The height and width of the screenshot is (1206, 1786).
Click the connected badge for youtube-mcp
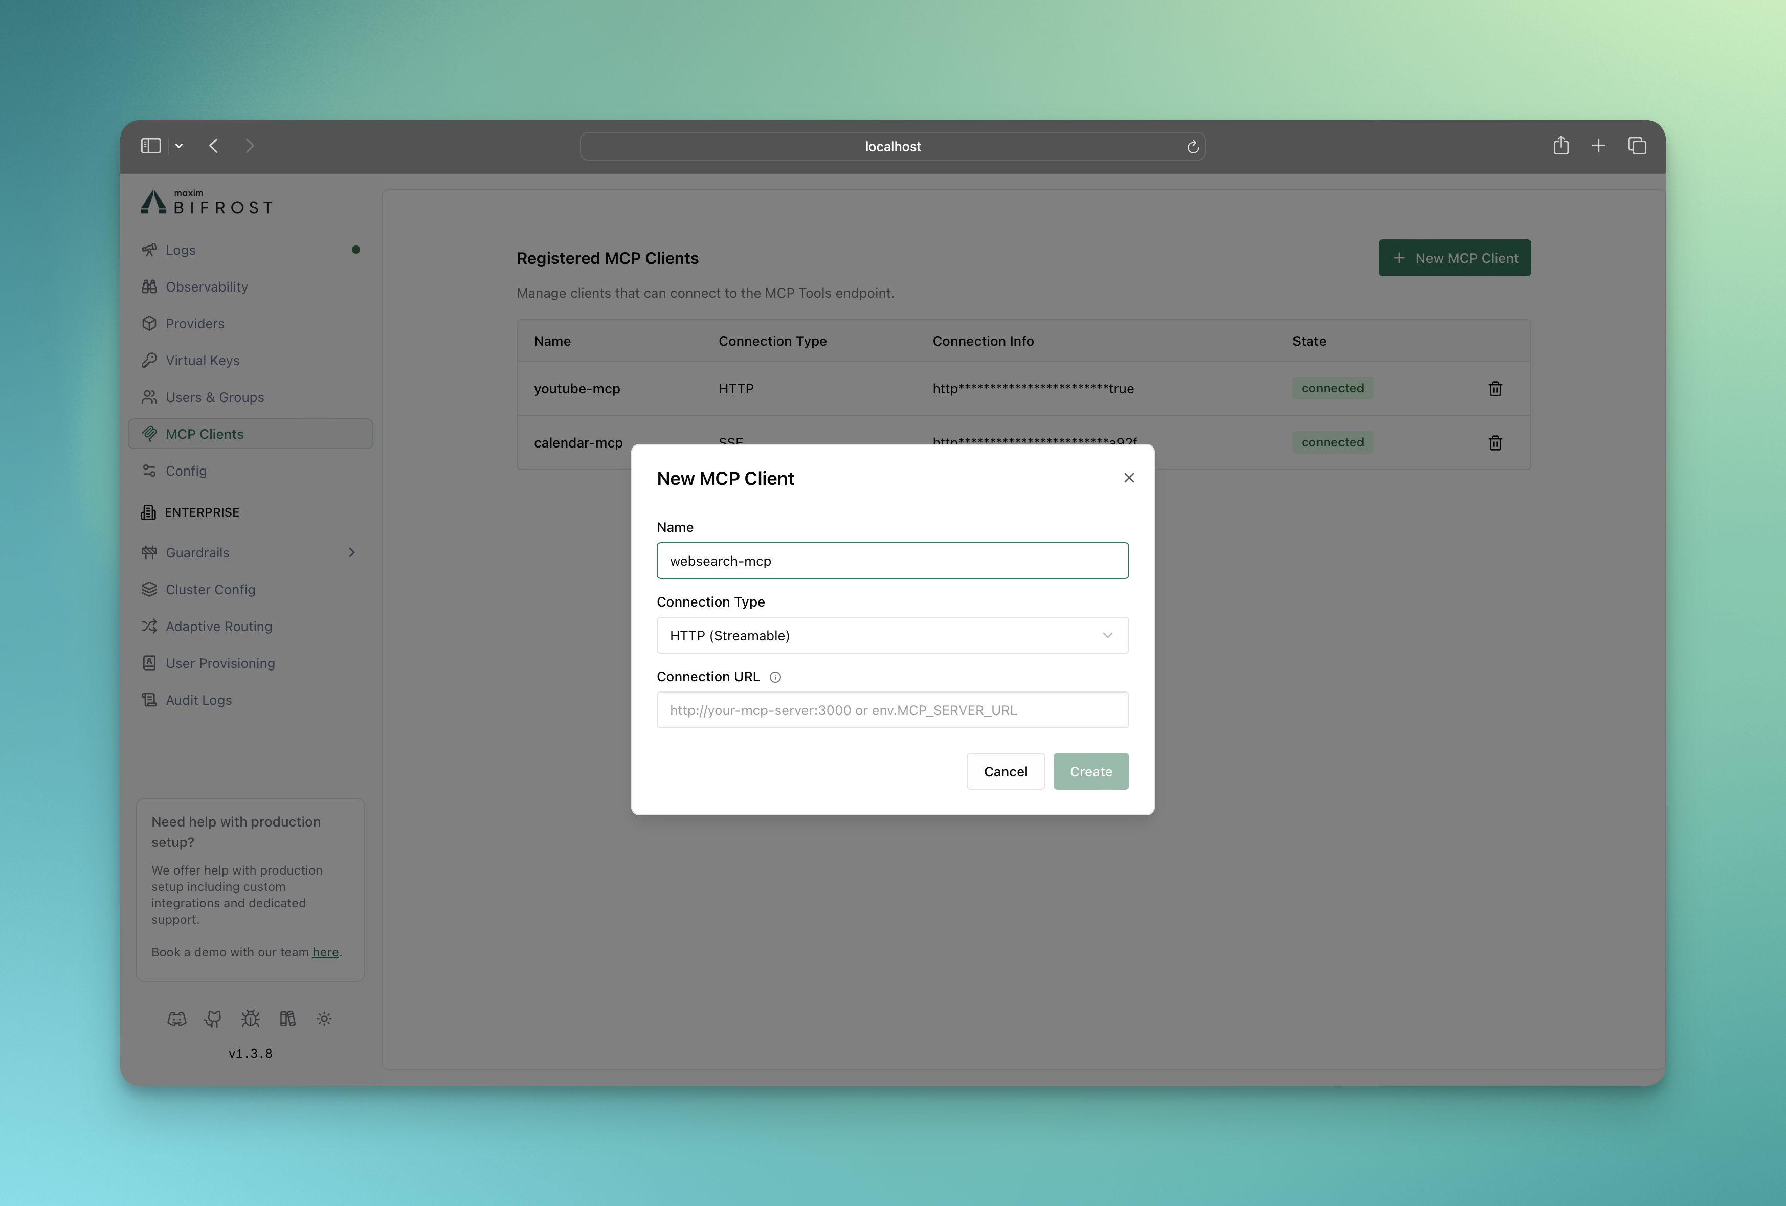click(1332, 388)
